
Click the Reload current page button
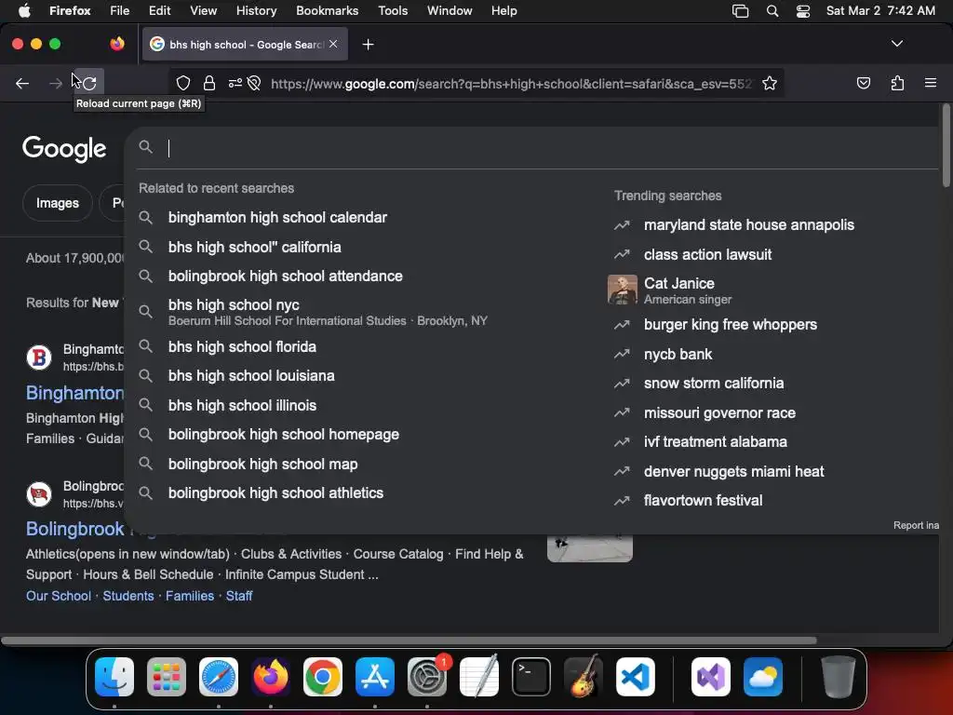(x=90, y=83)
